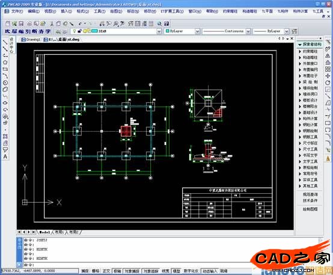Switch to the Drawing1 document tab
This screenshot has width=333, height=275.
coord(31,39)
